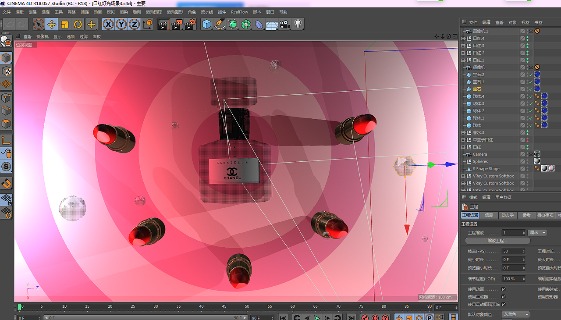Click the 帧率(FPS) value field
Image resolution: width=561 pixels, height=320 pixels.
(513, 252)
